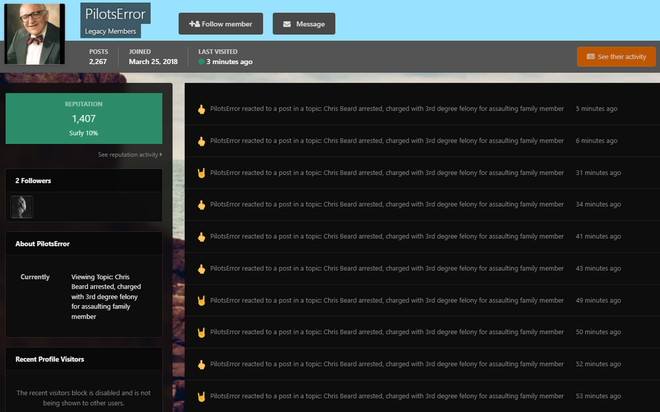
Task: Open the Chris Beard topic link in the 6 minutes ago entry
Action: (444, 141)
